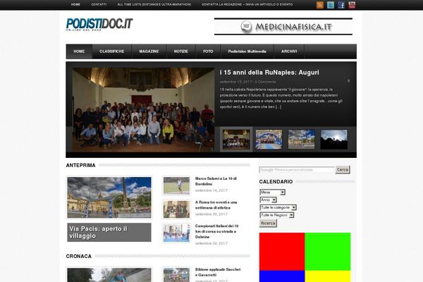Open the FOTO menu
Screen dimensions: 423x282
click(x=208, y=51)
